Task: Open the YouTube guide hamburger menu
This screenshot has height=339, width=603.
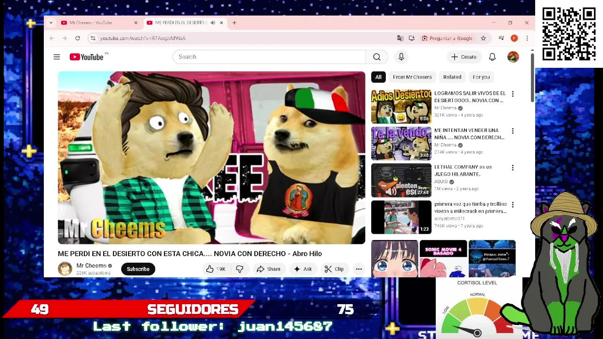Action: coord(57,57)
